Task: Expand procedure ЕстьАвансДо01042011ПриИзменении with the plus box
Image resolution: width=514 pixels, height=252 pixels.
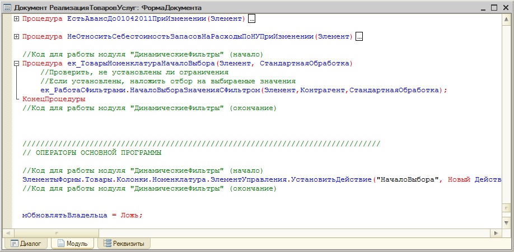Action: (16, 19)
